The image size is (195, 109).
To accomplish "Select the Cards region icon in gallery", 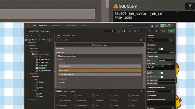I will point(94,96).
